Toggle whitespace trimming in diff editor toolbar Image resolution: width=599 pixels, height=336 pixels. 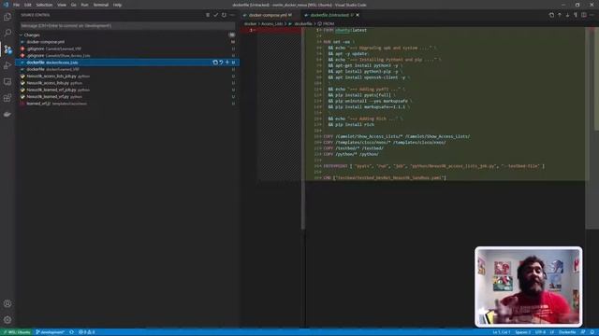[576, 15]
